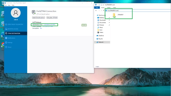
Task: Open View ribbon tab in File Explorer
Action: point(115,8)
